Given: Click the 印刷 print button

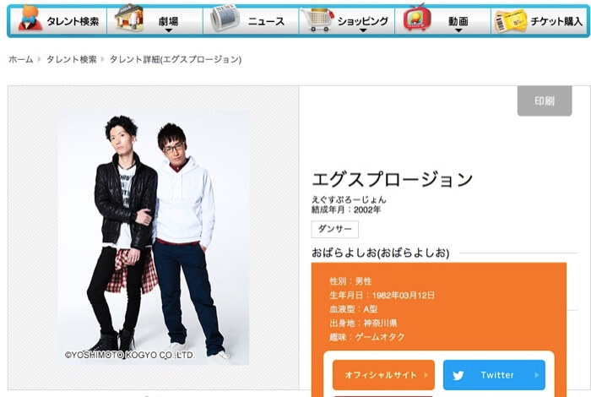Looking at the screenshot, I should [x=545, y=101].
